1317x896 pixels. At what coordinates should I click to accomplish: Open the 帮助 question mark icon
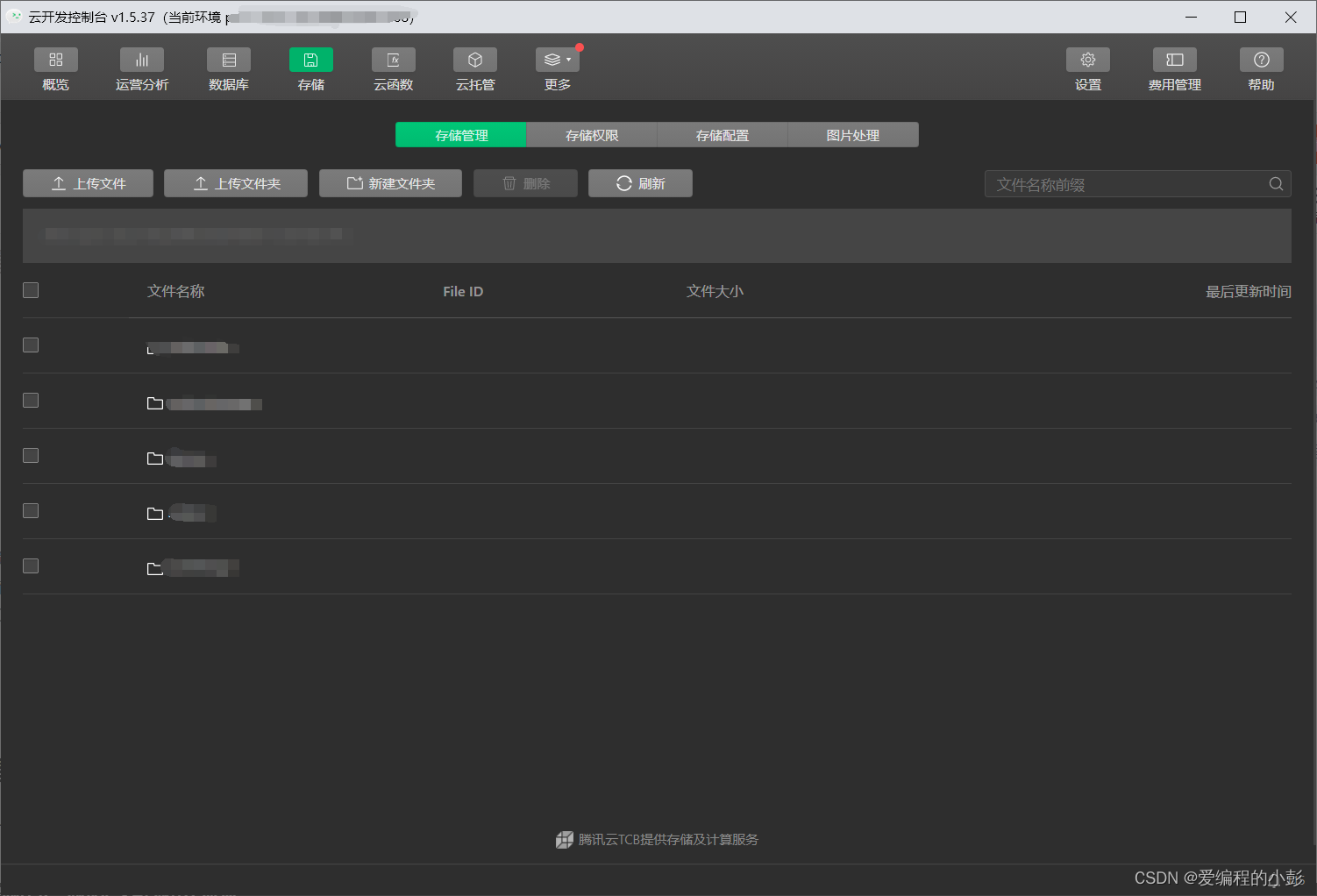pos(1262,60)
